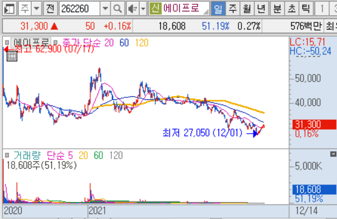Click the 최고 62,900 (07/17) high marker
The width and height of the screenshot is (337, 219).
click(x=50, y=49)
